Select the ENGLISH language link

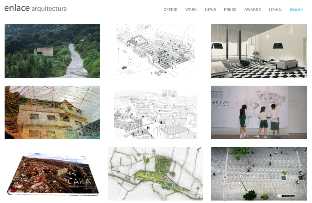296,10
